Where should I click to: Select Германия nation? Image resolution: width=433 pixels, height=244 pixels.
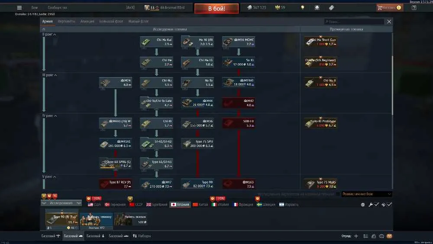tap(115, 205)
